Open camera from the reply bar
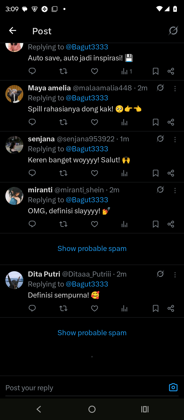The image size is (184, 420). click(x=173, y=387)
